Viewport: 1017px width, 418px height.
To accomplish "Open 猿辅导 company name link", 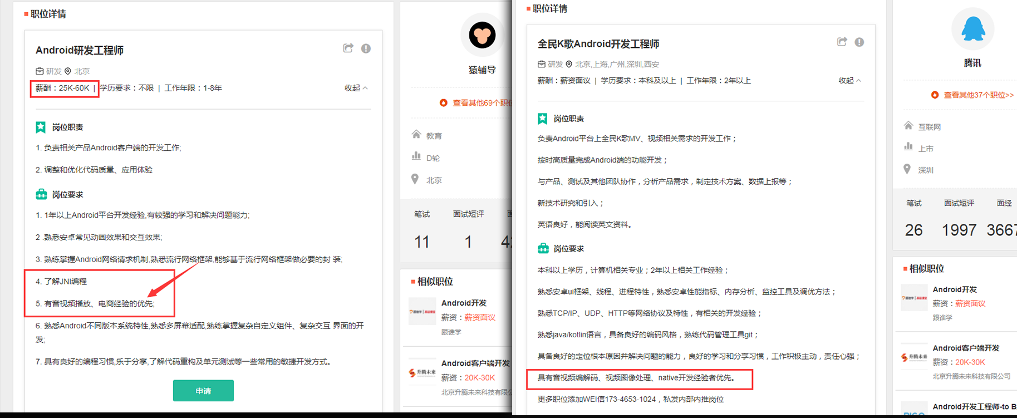I will click(x=482, y=70).
